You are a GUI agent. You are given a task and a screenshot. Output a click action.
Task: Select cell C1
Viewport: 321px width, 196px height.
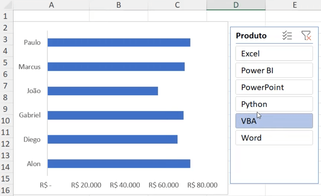pos(177,16)
